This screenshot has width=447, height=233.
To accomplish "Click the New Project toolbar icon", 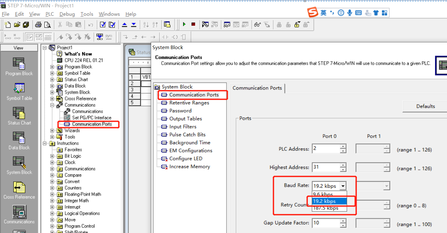I will point(8,25).
